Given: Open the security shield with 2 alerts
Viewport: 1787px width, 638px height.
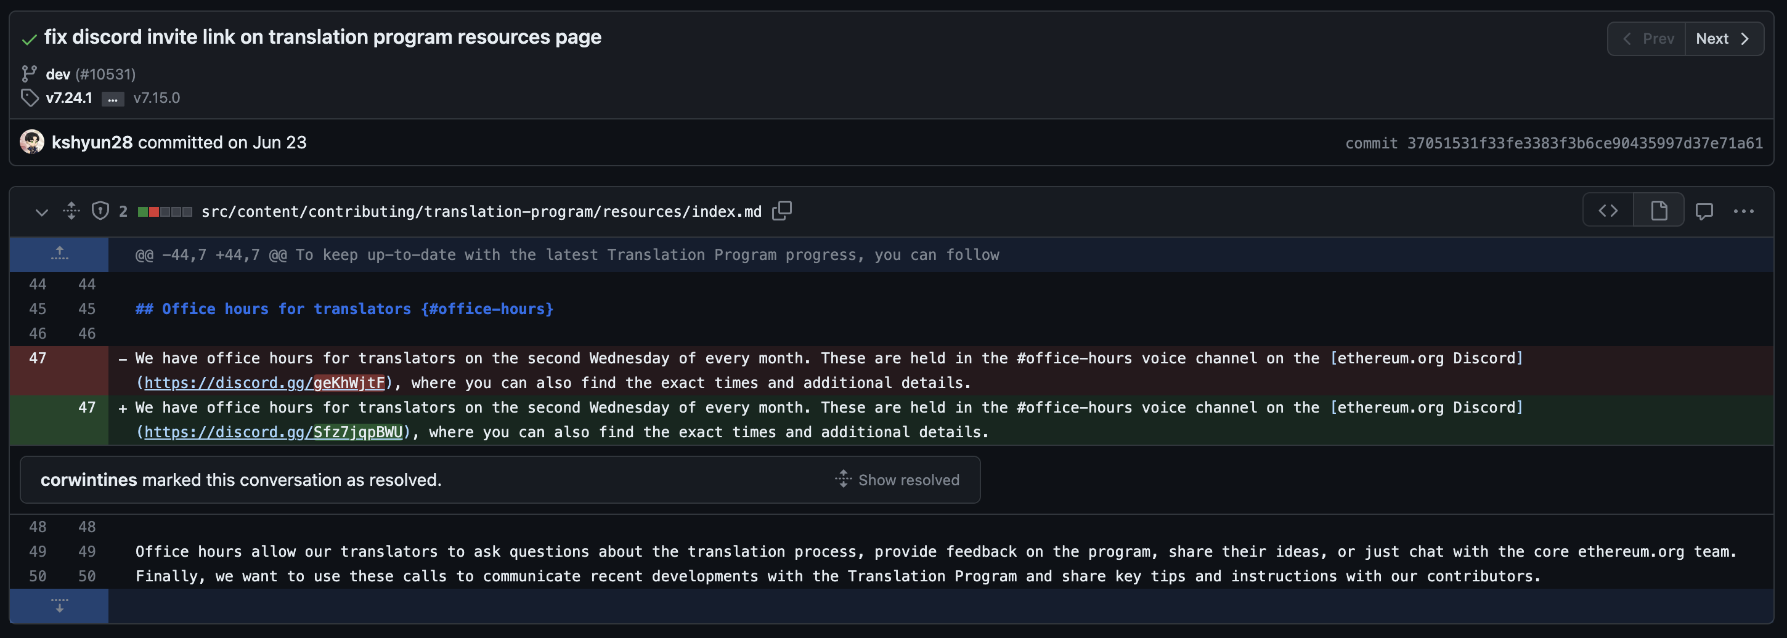Looking at the screenshot, I should [x=100, y=210].
